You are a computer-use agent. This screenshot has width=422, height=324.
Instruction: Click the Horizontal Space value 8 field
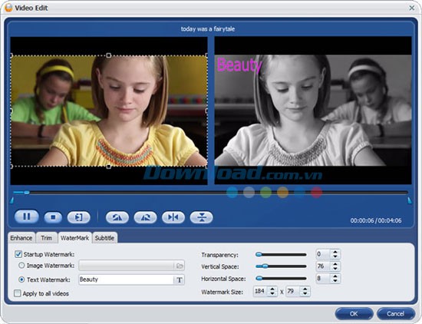323,279
